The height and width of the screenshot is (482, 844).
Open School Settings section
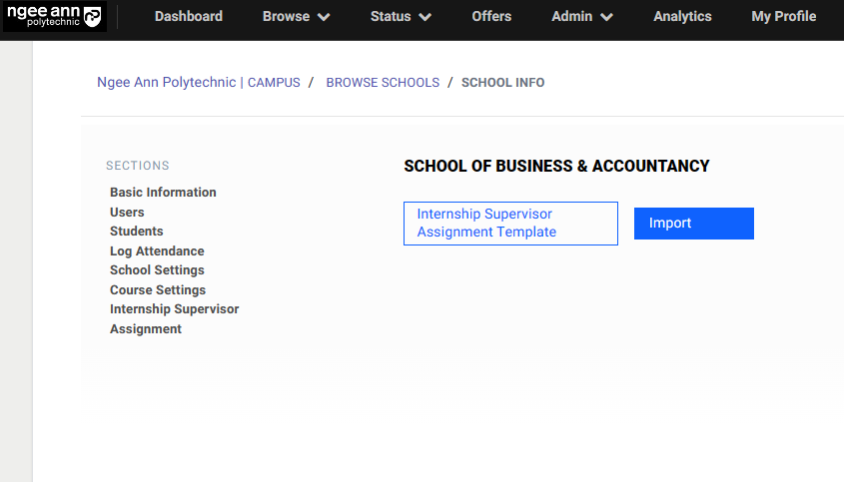(x=157, y=270)
